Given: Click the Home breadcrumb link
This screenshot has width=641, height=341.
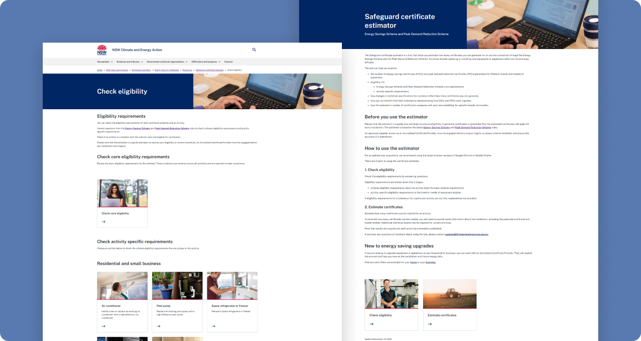Looking at the screenshot, I should 99,70.
